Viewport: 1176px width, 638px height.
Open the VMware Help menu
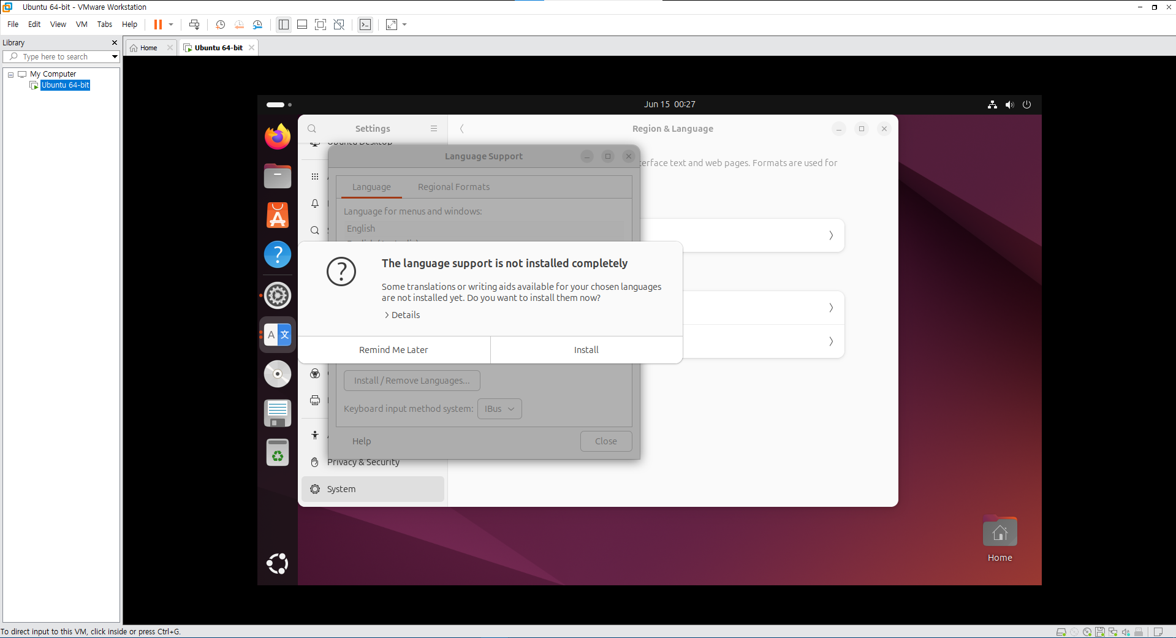tap(129, 25)
